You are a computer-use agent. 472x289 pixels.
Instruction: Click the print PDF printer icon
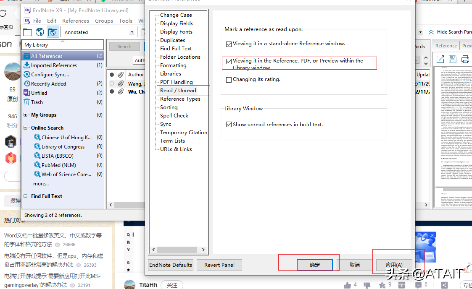(x=465, y=59)
